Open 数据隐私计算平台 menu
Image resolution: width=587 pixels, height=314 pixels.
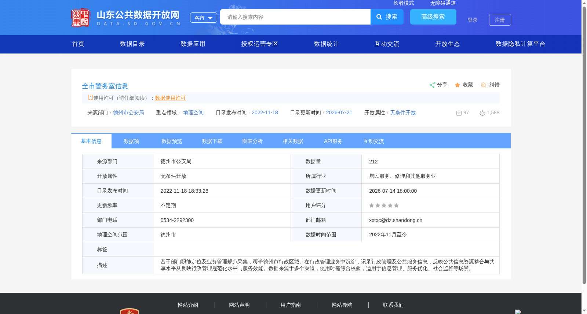coord(521,44)
